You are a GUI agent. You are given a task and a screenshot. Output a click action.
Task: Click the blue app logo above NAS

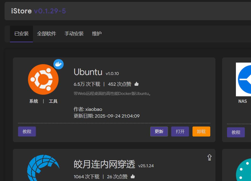[244, 80]
